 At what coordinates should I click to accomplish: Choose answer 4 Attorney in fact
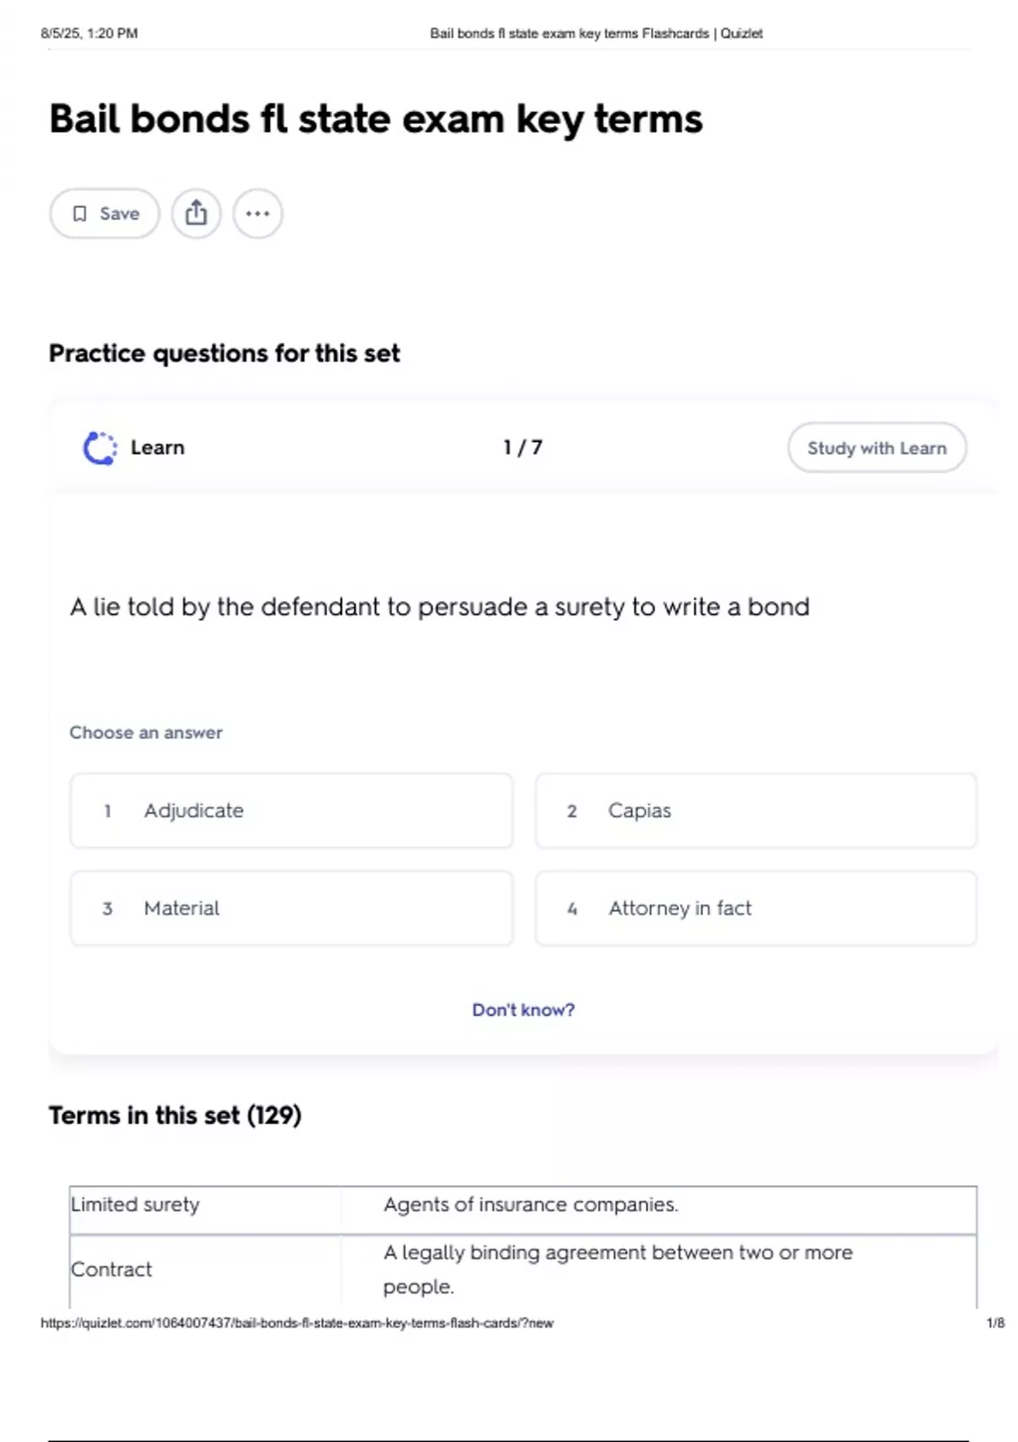[x=755, y=908]
